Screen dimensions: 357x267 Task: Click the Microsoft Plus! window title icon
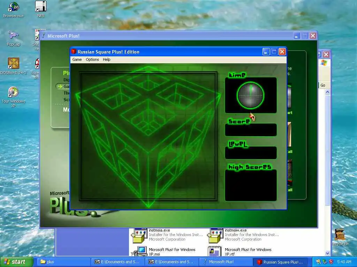[43, 35]
